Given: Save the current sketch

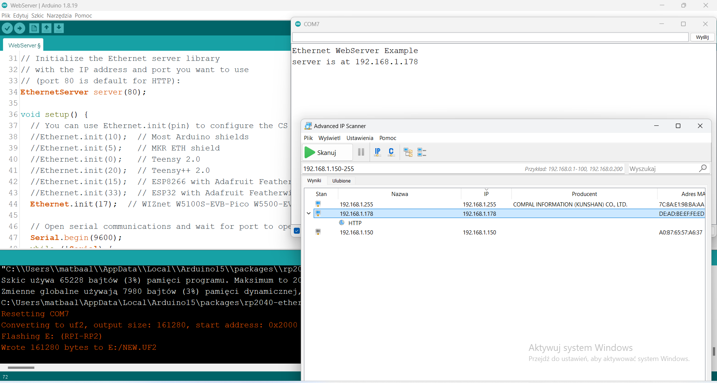Looking at the screenshot, I should (x=59, y=28).
